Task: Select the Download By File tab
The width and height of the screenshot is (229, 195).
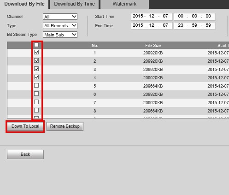Action: point(24,4)
